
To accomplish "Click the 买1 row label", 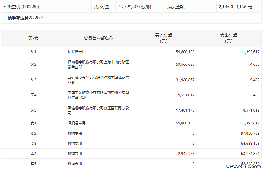I will pyautogui.click(x=33, y=52).
